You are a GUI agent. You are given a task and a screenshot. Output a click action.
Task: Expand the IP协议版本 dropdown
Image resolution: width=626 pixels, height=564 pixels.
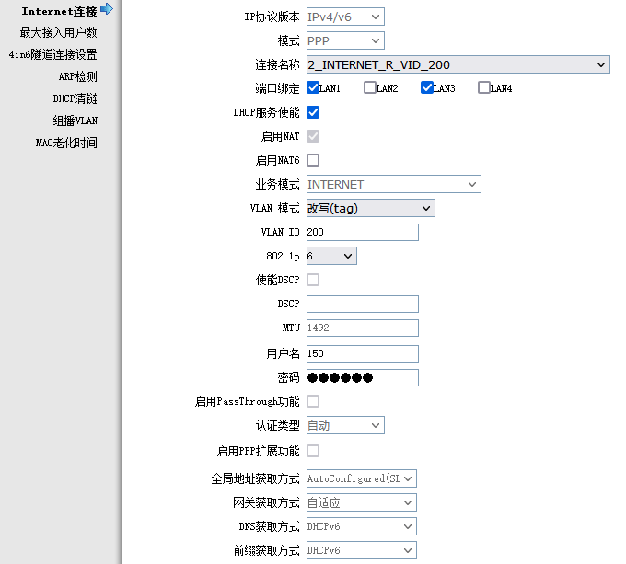tap(345, 17)
